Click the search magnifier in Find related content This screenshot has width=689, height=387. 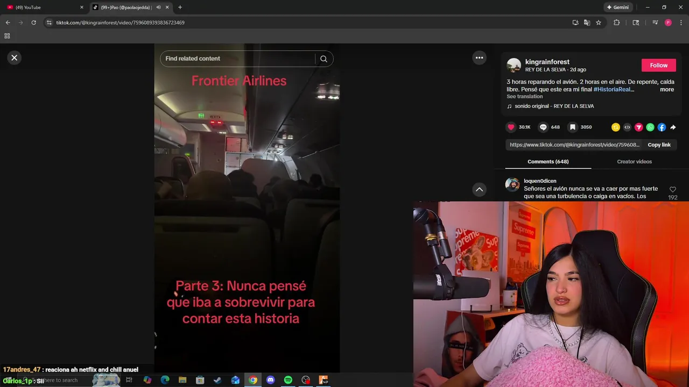coord(324,59)
